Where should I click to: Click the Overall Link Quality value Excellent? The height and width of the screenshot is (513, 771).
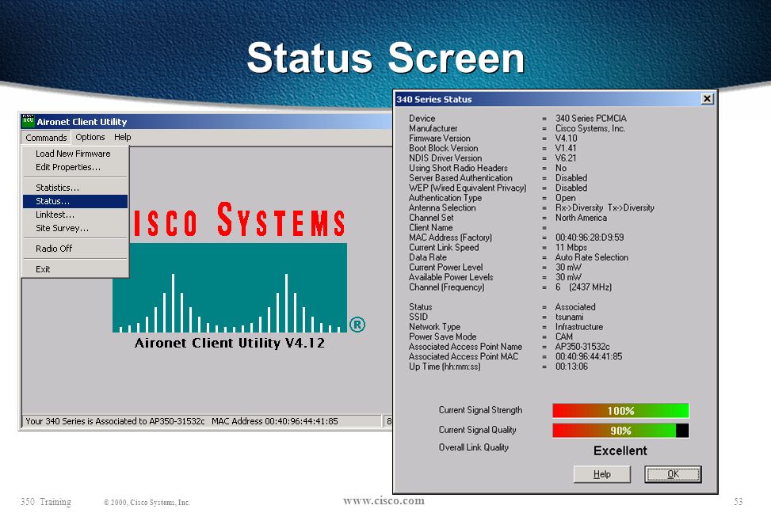point(620,450)
